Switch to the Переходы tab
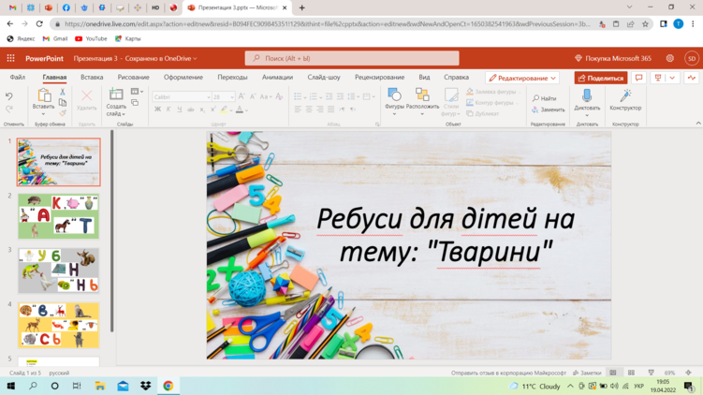The height and width of the screenshot is (395, 703). tap(232, 77)
